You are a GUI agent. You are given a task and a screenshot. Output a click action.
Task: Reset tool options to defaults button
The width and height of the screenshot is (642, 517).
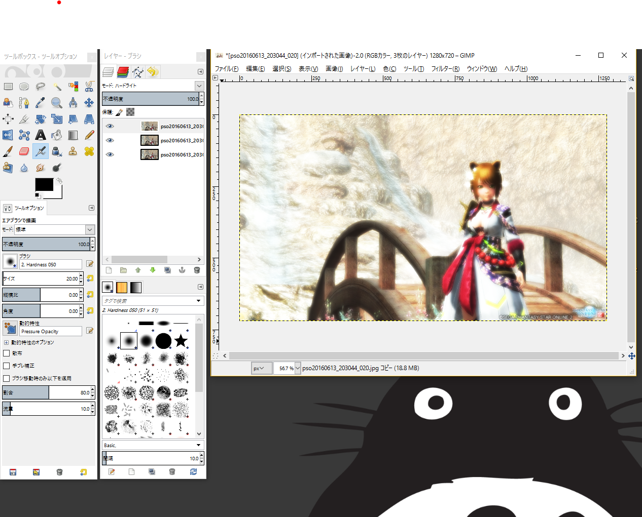(x=83, y=472)
